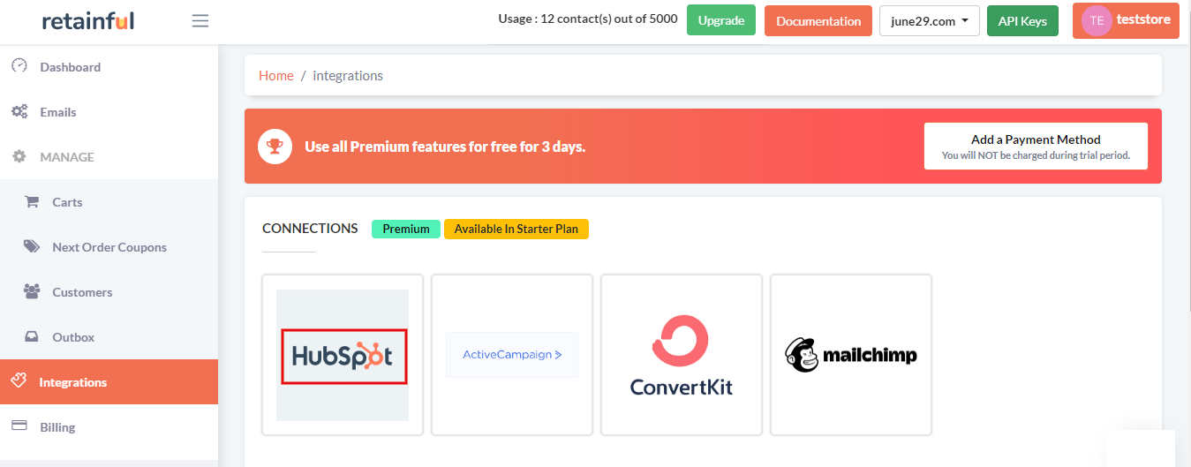Click the Home breadcrumb link
The width and height of the screenshot is (1191, 467).
275,76
